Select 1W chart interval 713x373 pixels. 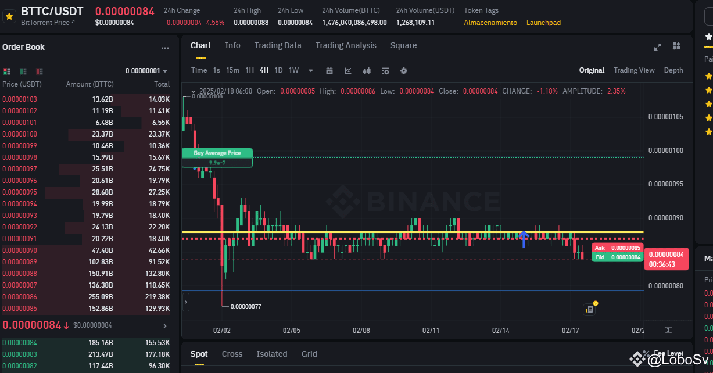click(x=293, y=70)
